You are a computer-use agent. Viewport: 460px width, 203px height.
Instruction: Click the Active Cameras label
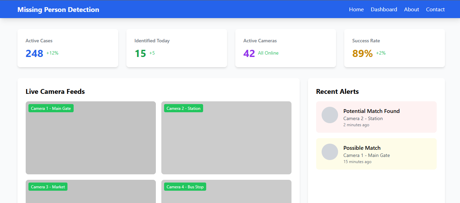[260, 41]
